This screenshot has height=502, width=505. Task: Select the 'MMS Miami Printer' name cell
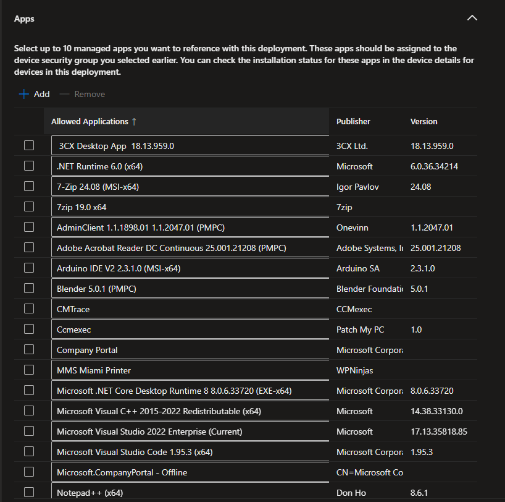(190, 370)
